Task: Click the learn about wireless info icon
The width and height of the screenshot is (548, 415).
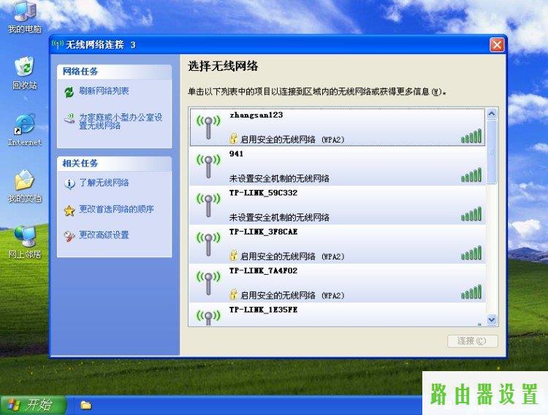Action: click(69, 183)
